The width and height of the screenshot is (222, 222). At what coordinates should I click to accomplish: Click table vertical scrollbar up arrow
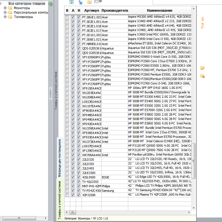point(194,9)
